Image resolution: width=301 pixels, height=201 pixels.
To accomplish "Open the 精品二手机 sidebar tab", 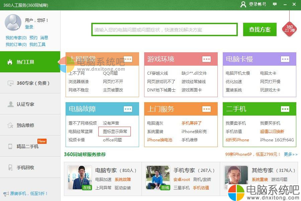I will [x=30, y=146].
